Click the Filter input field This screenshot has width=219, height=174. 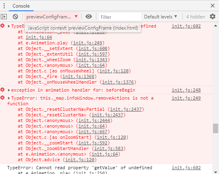[x=120, y=17]
